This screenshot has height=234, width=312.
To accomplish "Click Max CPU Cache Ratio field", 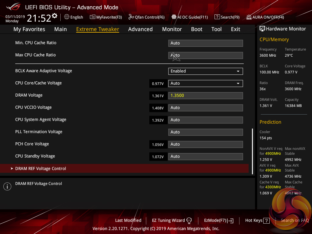I will point(206,55).
